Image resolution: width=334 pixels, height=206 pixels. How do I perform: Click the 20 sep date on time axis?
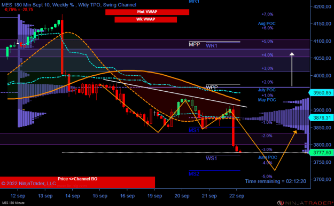click(x=182, y=196)
